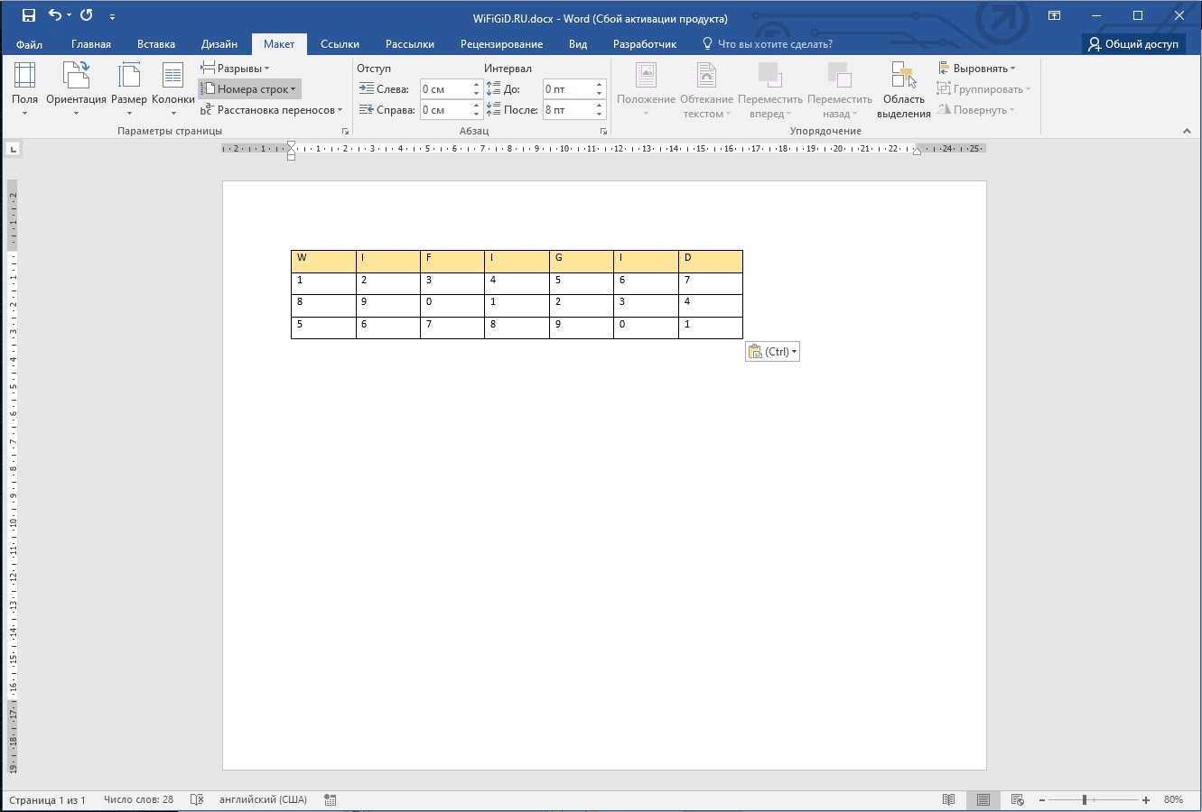Click the английский (США) language indicator
The width and height of the screenshot is (1202, 812).
point(264,800)
